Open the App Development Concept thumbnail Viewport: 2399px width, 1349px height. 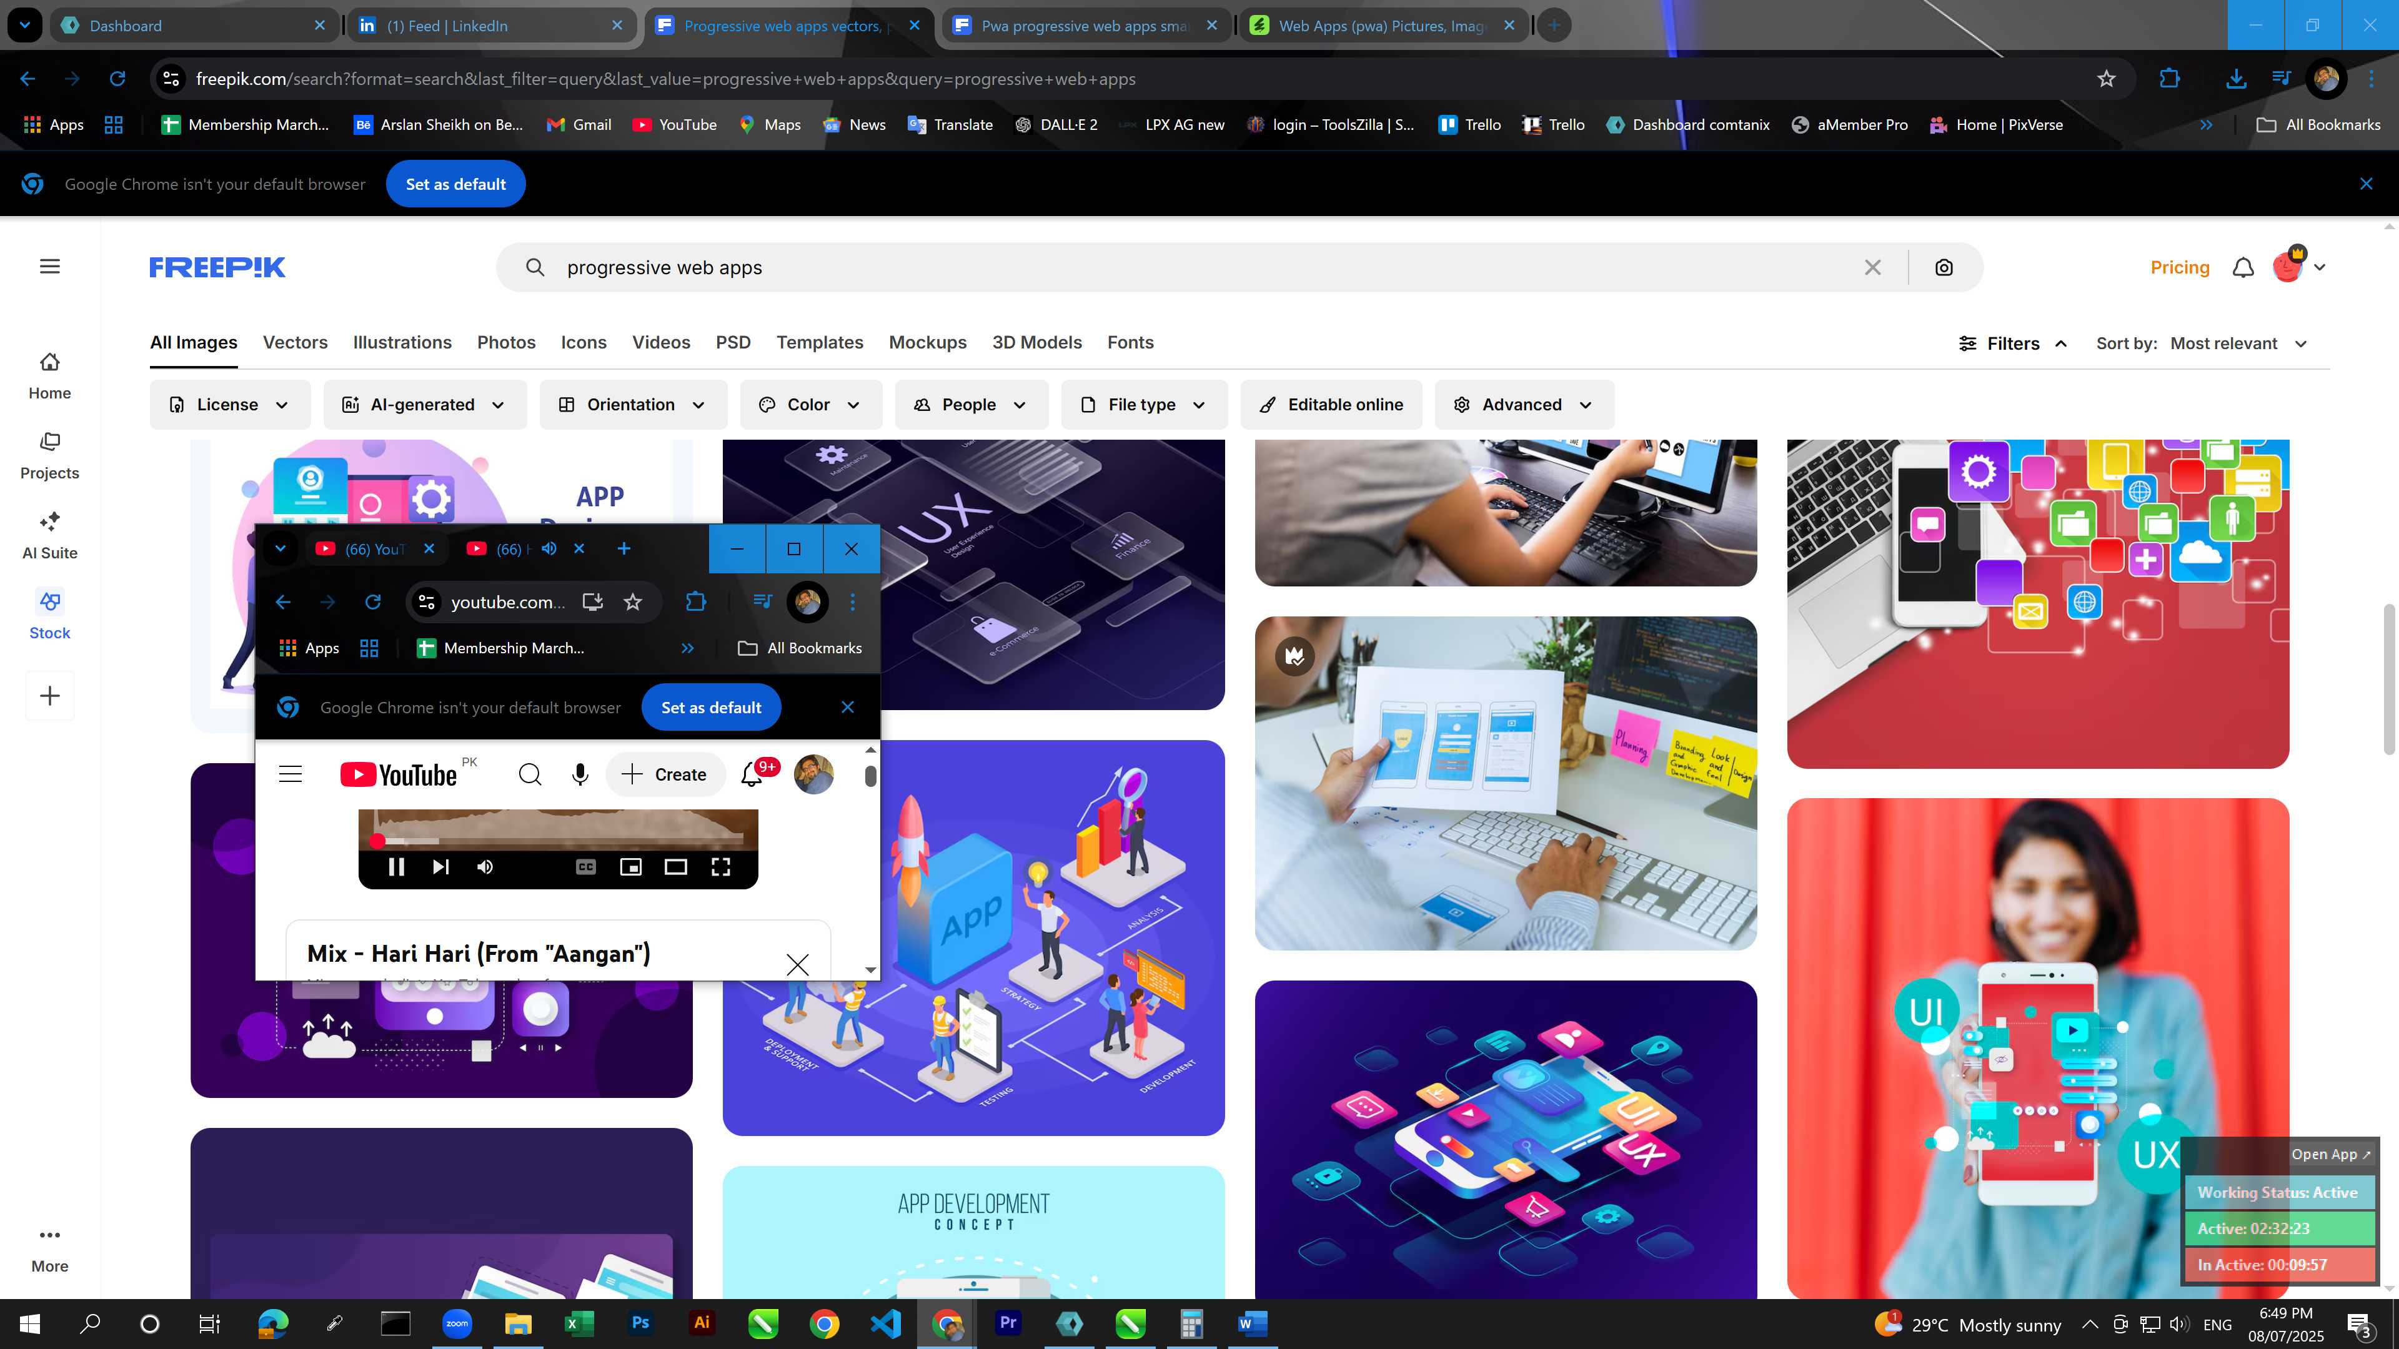tap(973, 1232)
